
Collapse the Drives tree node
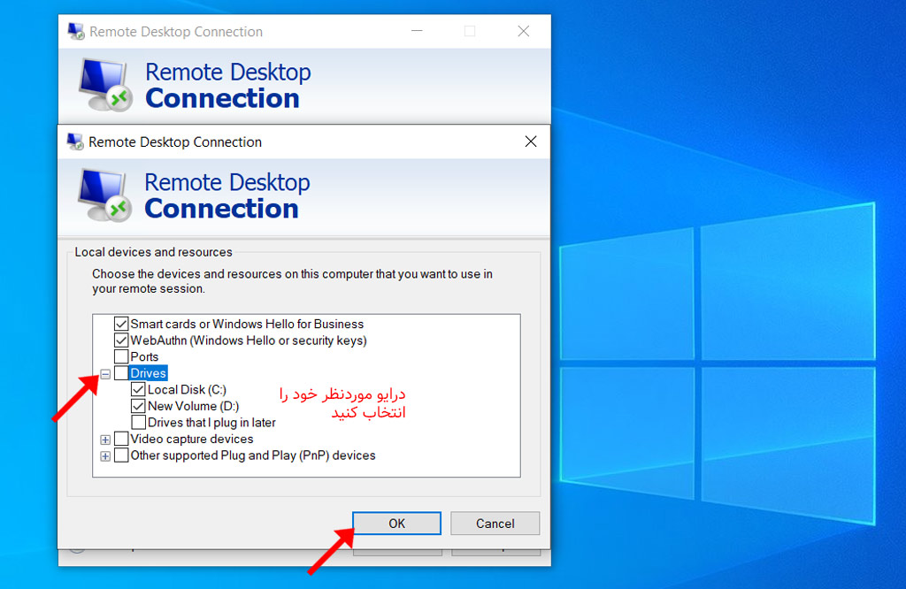click(105, 374)
